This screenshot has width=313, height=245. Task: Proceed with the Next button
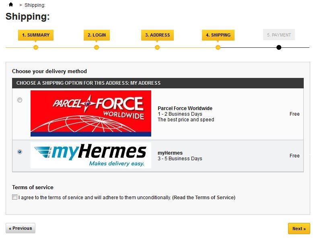point(299,229)
